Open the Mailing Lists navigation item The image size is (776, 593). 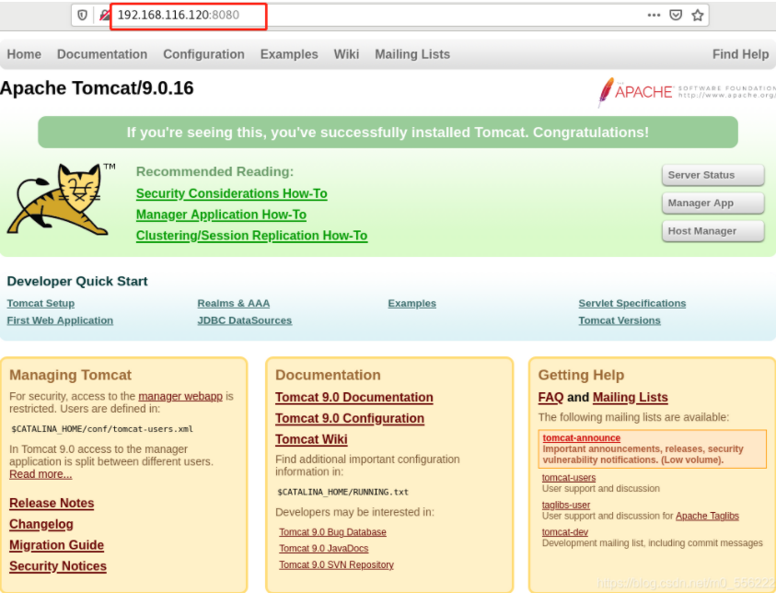coord(412,54)
